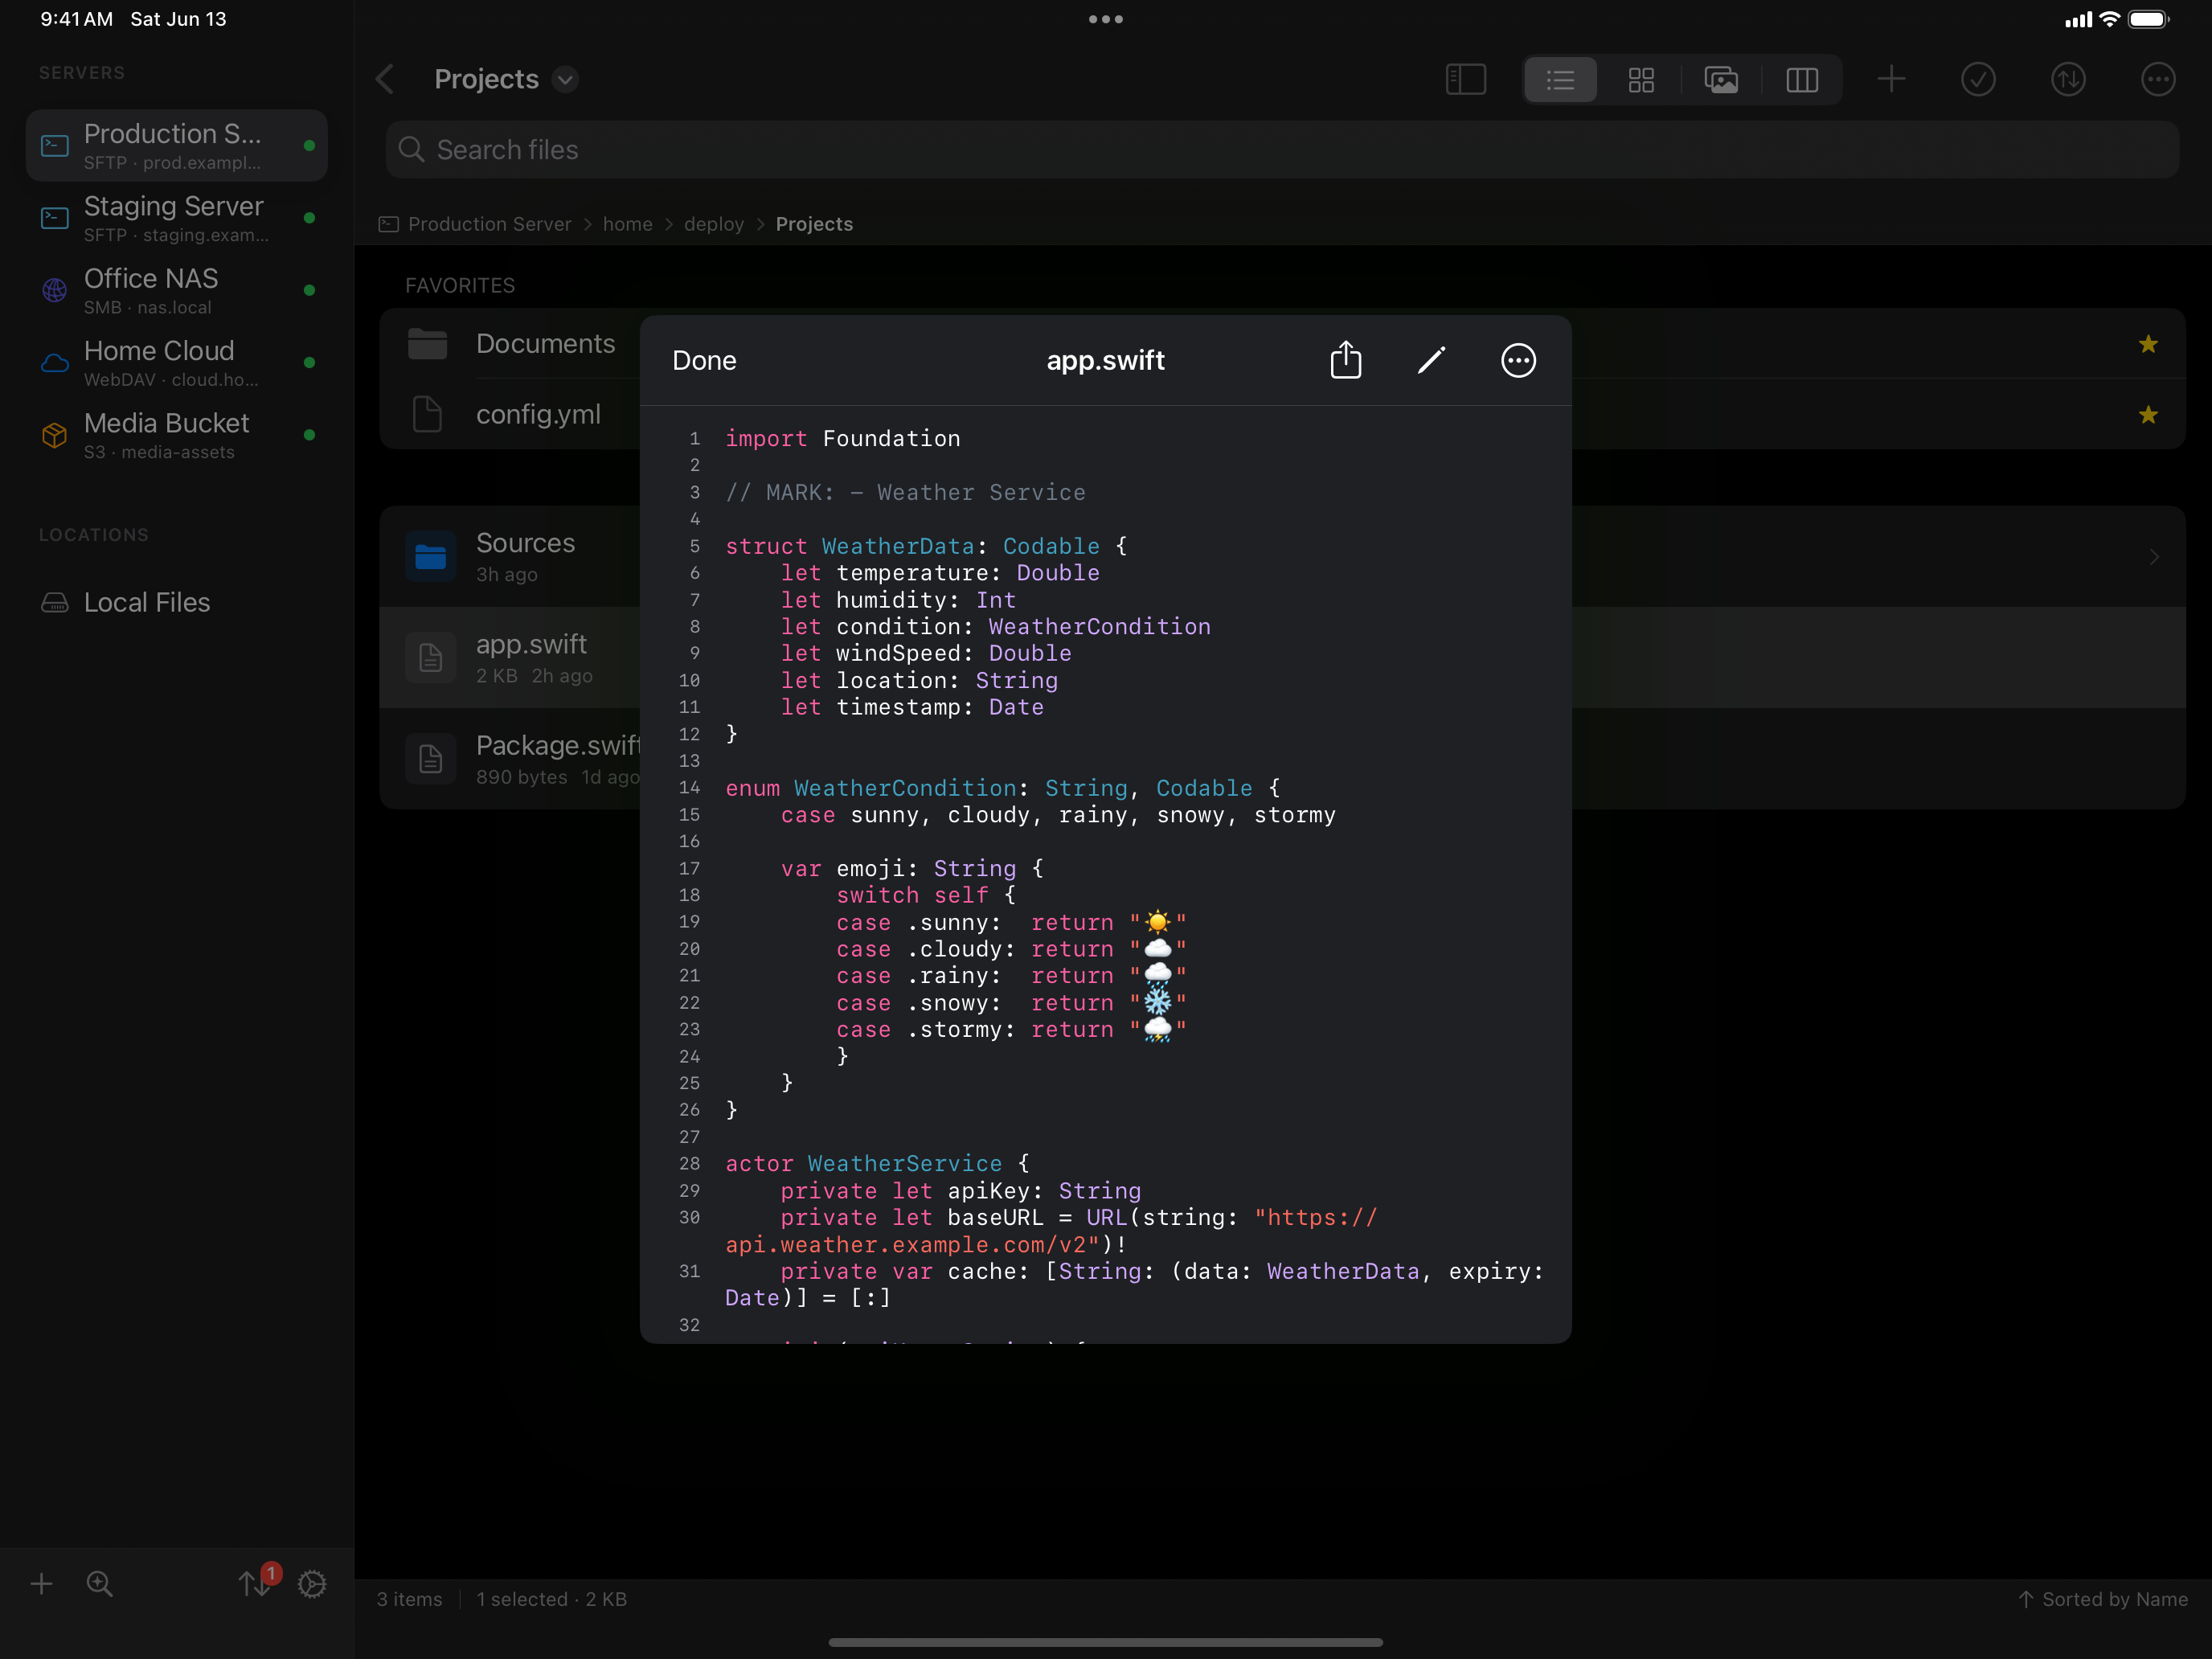This screenshot has width=2212, height=1659.
Task: Click the Home Cloud cloud icon
Action: click(x=55, y=363)
